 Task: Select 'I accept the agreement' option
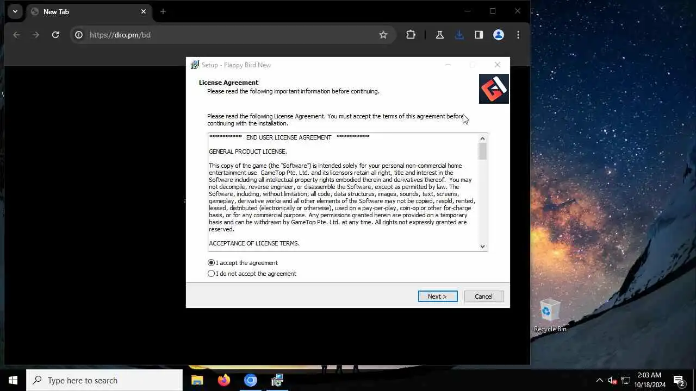pyautogui.click(x=243, y=263)
